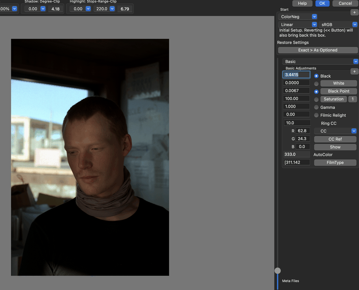Click the Filmic Relight field 0.00
Image resolution: width=359 pixels, height=290 pixels.
click(297, 114)
